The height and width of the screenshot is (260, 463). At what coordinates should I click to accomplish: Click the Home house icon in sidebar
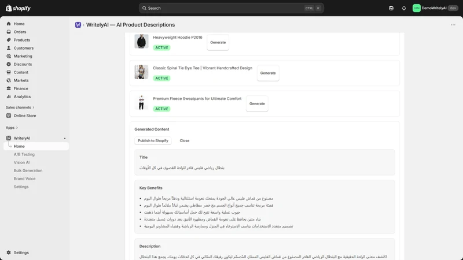pyautogui.click(x=9, y=24)
